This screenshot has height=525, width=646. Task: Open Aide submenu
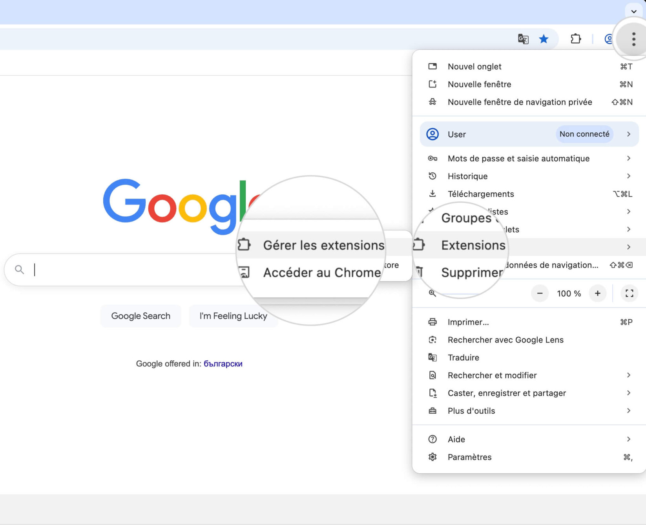(529, 439)
